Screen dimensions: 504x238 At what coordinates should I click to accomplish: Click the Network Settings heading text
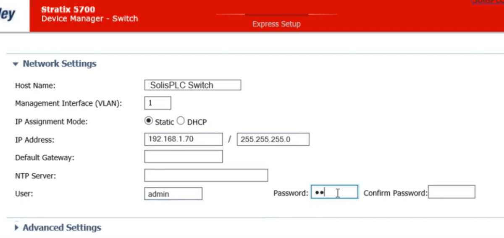pos(60,64)
